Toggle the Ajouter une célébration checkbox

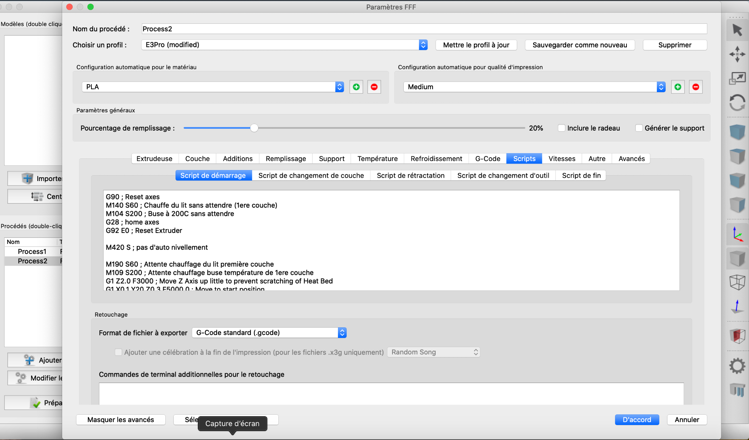[118, 352]
